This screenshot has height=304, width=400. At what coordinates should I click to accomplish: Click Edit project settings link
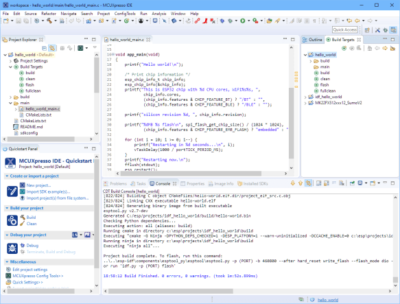pyautogui.click(x=30, y=269)
